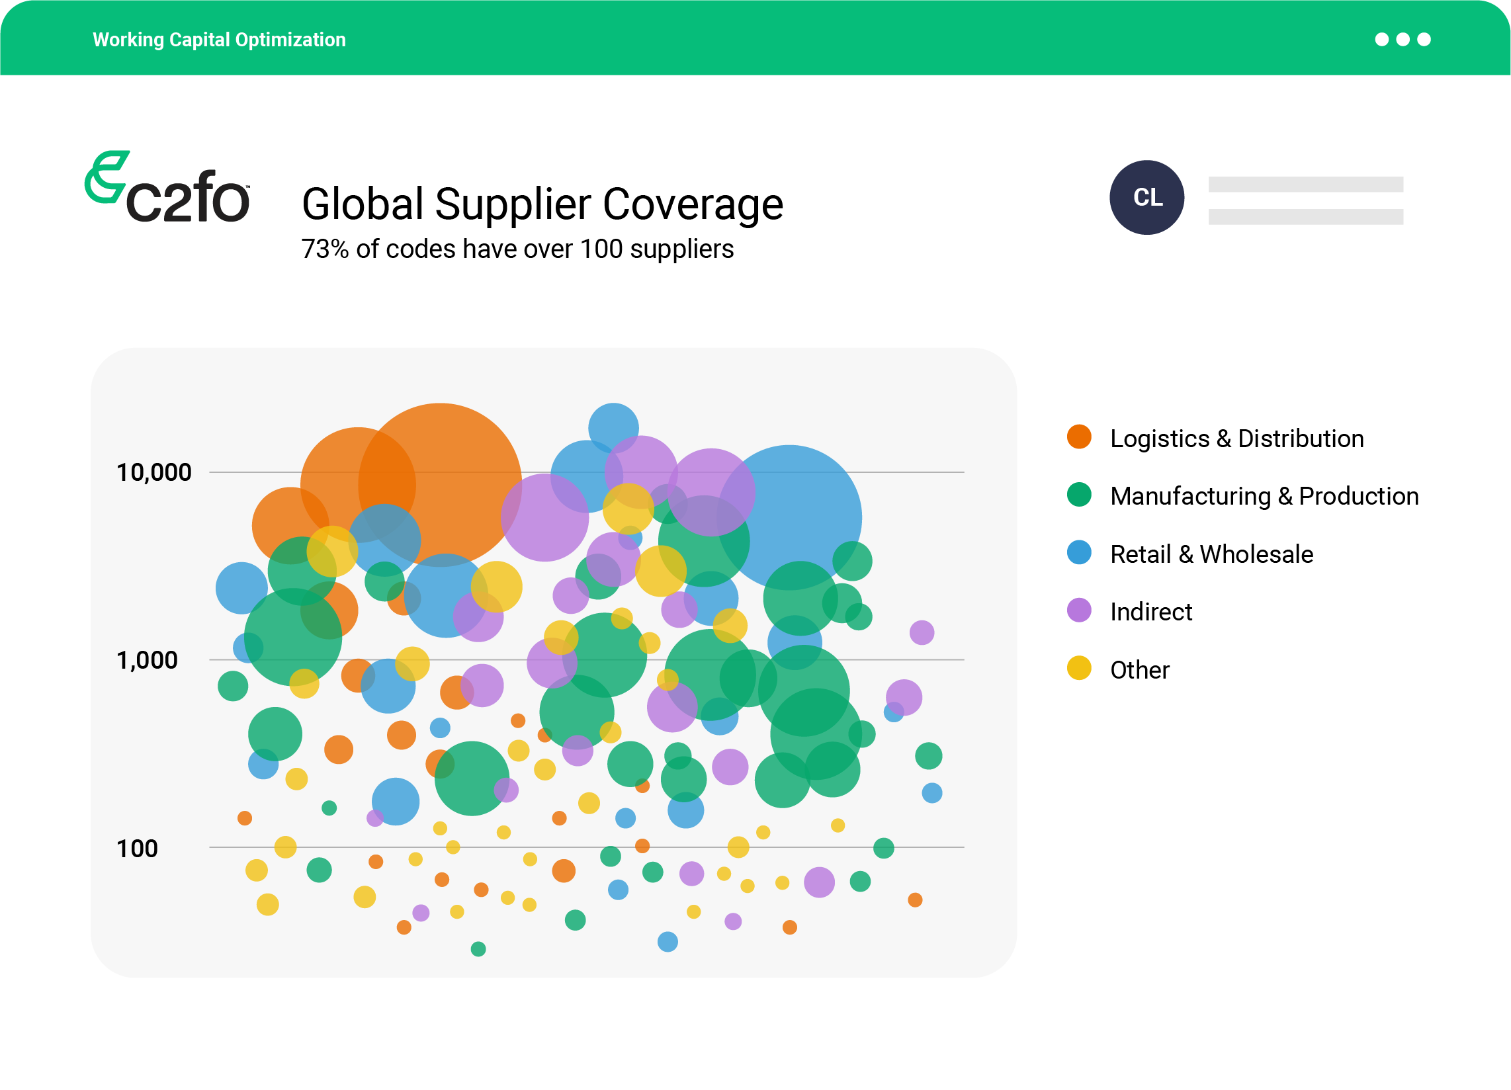Click the c2fo logo
Viewport: 1511px width, 1090px height.
pos(167,188)
